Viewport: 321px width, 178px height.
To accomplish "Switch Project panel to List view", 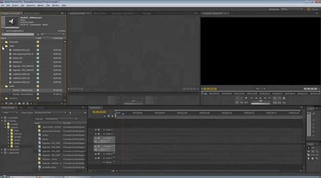I will coord(3,104).
